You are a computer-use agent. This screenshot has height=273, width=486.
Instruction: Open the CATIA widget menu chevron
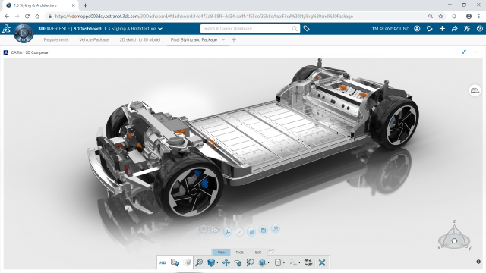coord(476,52)
